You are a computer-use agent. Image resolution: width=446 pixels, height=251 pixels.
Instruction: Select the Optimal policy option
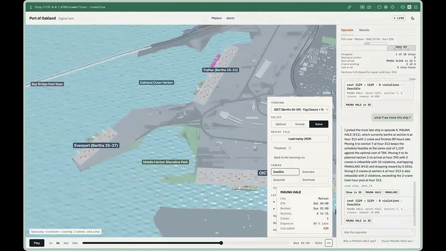click(281, 124)
